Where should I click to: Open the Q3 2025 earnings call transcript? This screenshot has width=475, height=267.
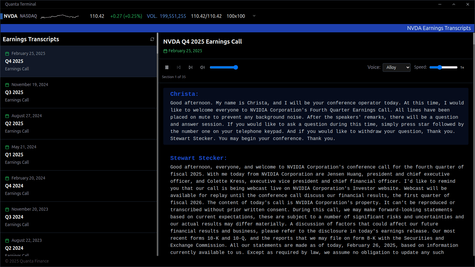[x=78, y=93]
